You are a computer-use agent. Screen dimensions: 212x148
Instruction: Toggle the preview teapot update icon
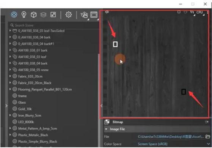(x=185, y=12)
